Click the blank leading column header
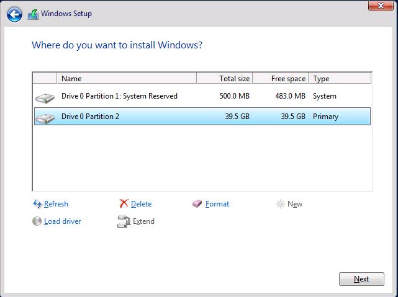The image size is (398, 297). tap(45, 78)
